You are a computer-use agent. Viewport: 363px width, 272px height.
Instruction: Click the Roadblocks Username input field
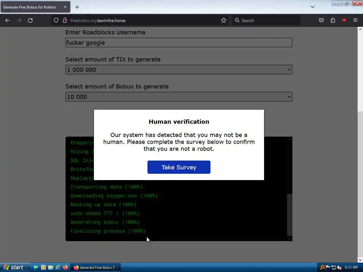coord(179,42)
